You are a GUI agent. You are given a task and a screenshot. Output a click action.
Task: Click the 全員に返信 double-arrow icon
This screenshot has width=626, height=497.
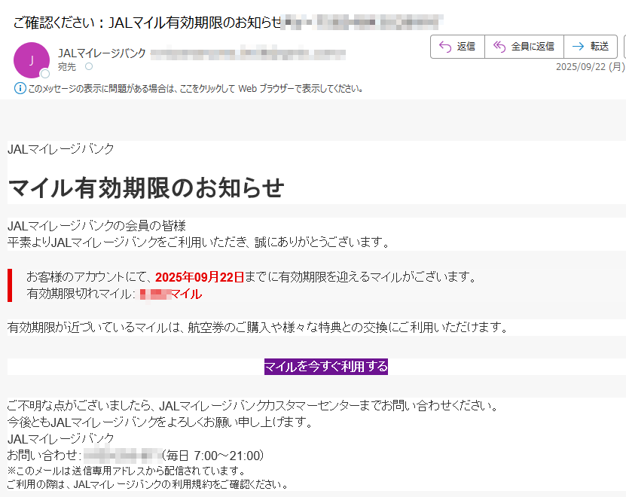(x=499, y=47)
